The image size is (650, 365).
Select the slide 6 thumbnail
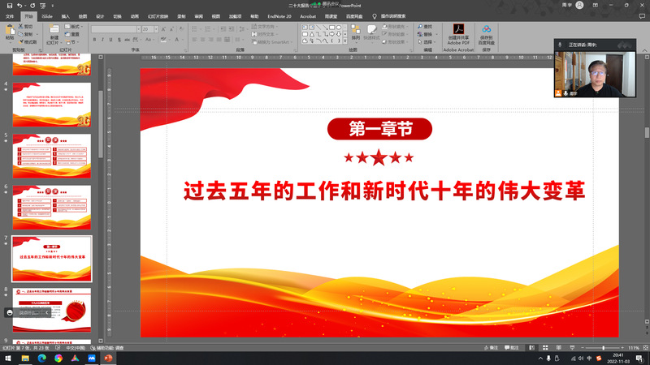pos(51,207)
